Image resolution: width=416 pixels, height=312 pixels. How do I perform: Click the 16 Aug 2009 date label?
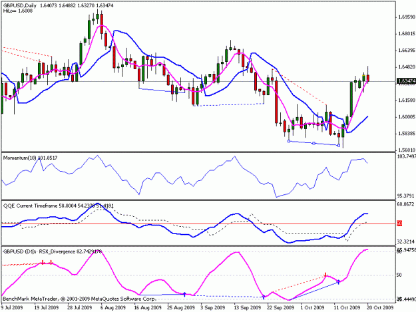coord(148,307)
